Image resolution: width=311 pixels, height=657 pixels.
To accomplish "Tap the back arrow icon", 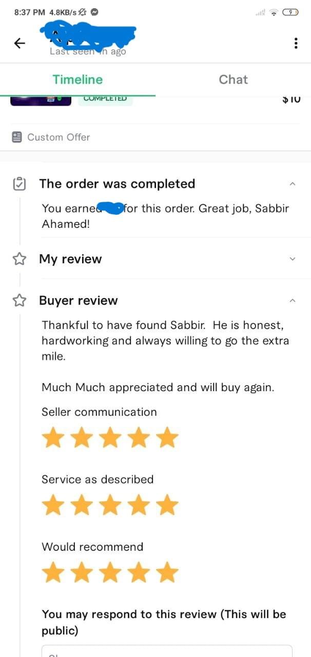I will (x=20, y=44).
